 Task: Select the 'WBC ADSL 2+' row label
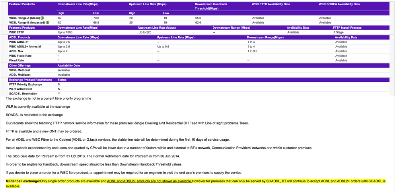(19, 42)
